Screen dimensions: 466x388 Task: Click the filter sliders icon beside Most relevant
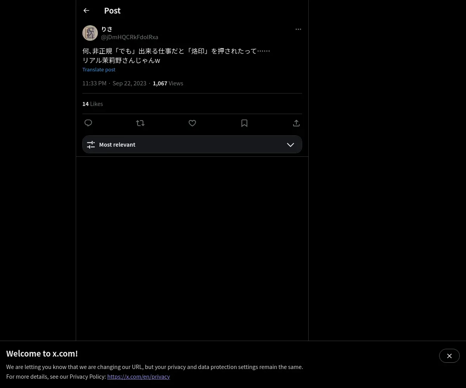tap(91, 145)
